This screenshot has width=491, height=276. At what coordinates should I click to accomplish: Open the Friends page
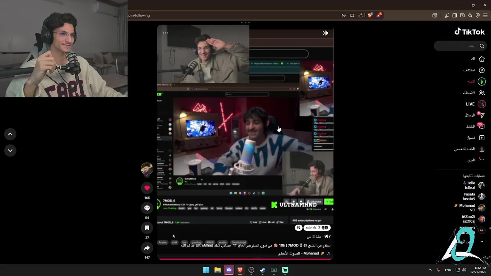(474, 93)
